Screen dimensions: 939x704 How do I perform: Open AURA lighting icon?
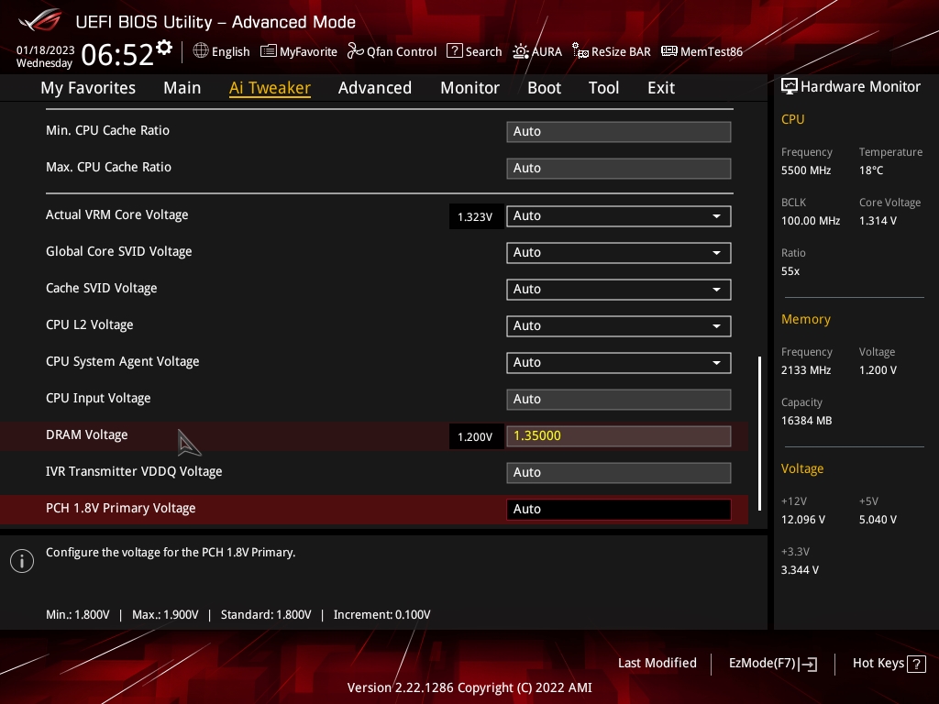(x=521, y=51)
